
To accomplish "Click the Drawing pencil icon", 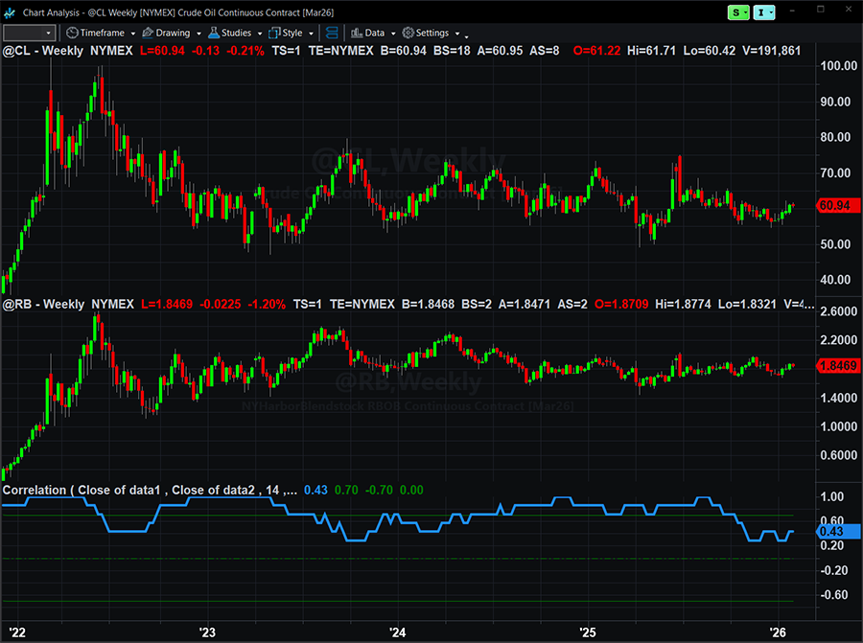I will coord(149,33).
